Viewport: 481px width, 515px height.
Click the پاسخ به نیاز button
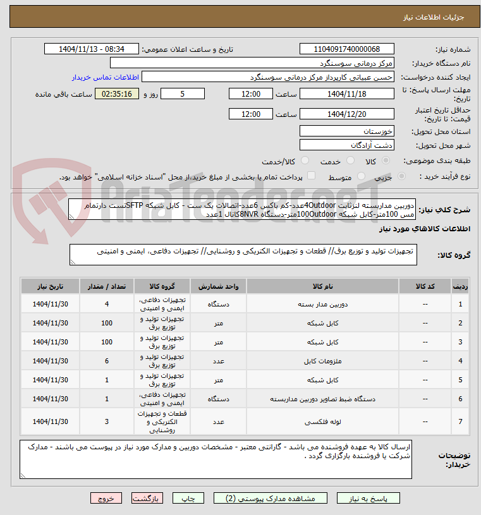click(368, 498)
